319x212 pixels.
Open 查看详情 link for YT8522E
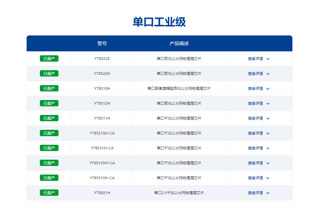[255, 59]
